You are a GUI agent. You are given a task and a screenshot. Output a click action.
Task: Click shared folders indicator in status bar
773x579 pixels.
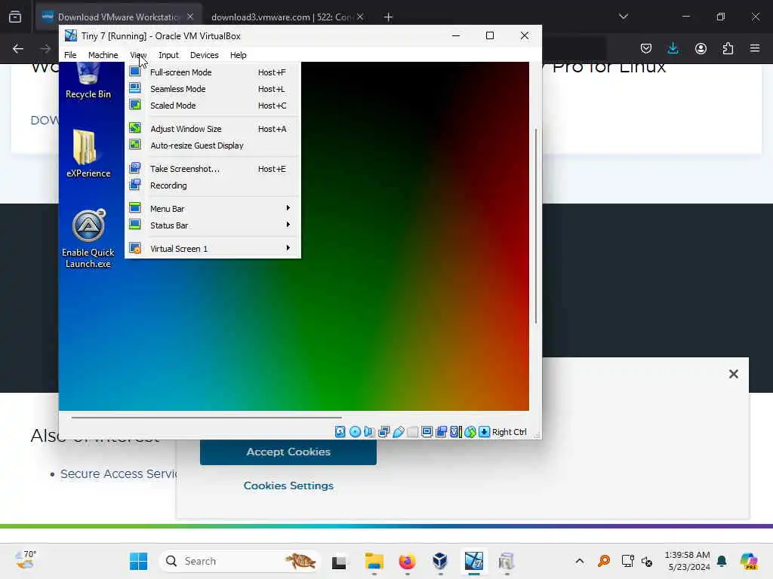click(x=413, y=432)
